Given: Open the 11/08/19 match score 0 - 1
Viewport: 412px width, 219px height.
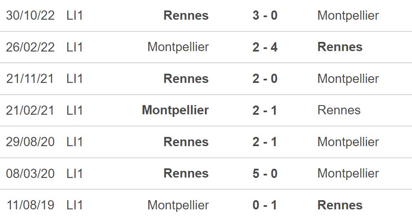Looking at the screenshot, I should click(x=265, y=205).
